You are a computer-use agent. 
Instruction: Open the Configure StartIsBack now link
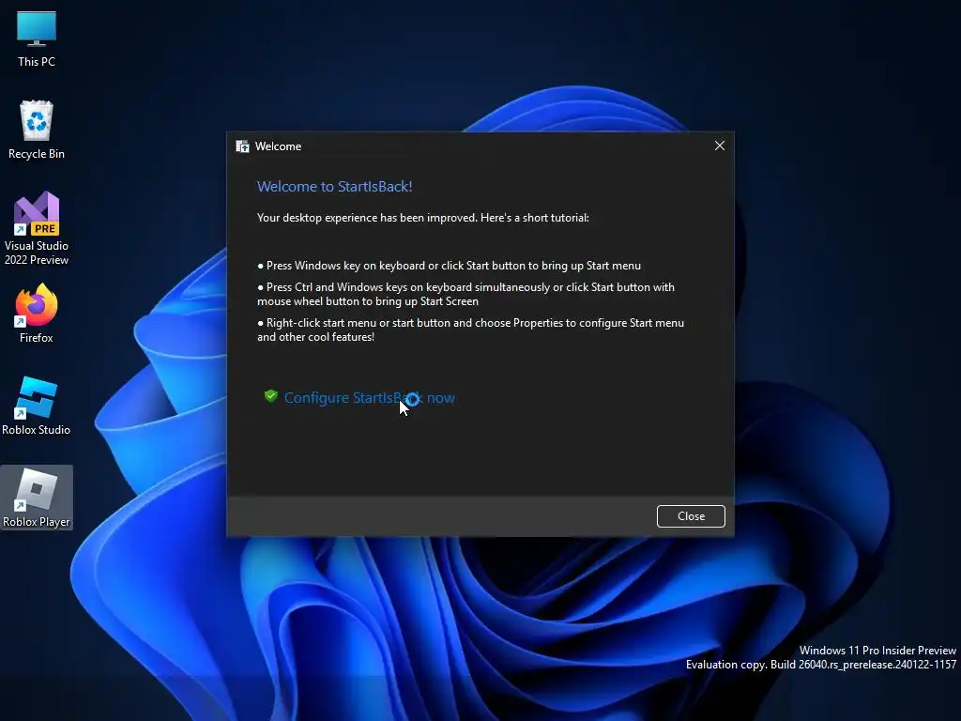(370, 398)
